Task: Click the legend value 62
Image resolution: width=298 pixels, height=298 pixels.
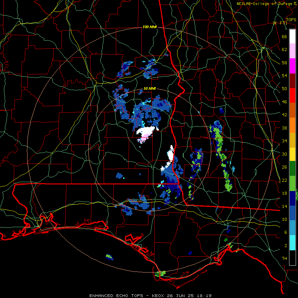Action: [284, 49]
